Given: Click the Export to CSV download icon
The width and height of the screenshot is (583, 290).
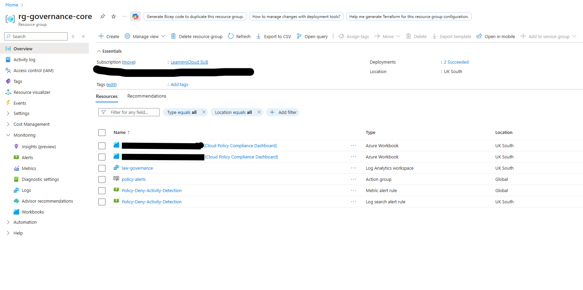Looking at the screenshot, I should click(259, 36).
